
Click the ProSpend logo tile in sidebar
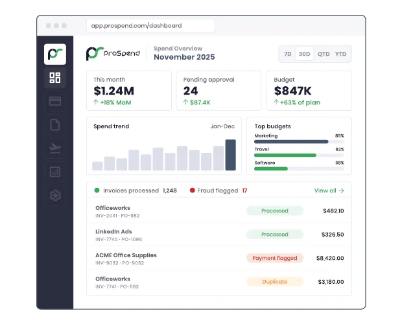pos(55,54)
